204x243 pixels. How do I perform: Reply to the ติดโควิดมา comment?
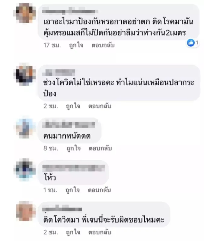tap(100, 232)
